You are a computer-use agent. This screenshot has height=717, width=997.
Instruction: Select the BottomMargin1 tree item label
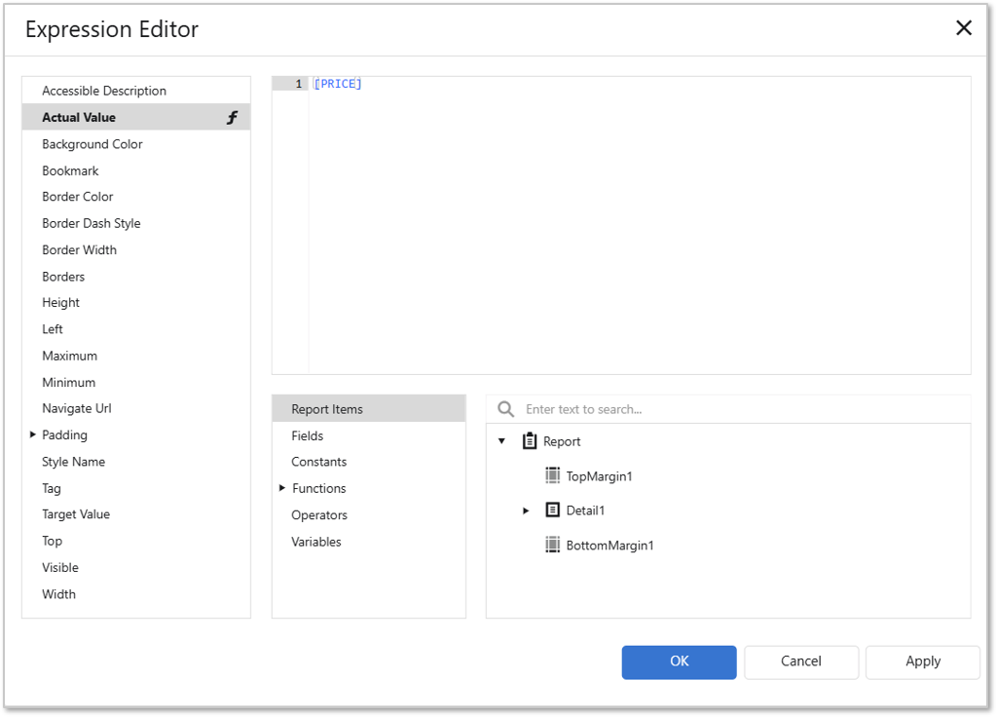click(609, 546)
